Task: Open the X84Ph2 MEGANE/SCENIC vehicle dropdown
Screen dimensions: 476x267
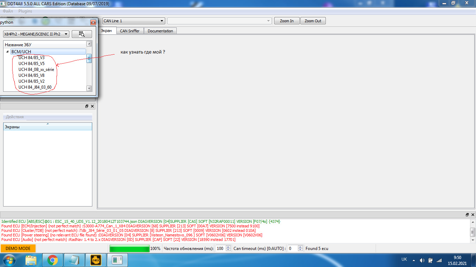Action: tap(36, 34)
